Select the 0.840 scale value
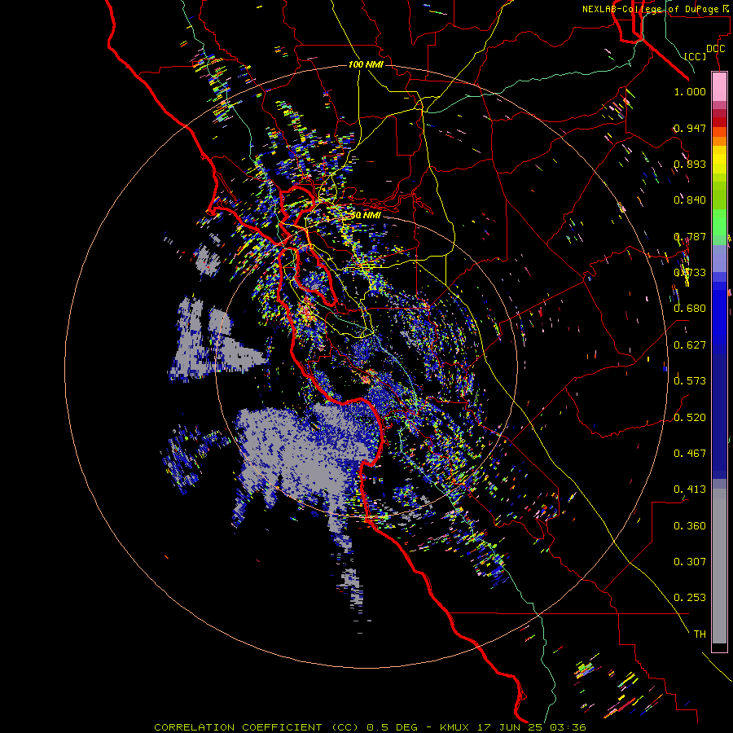Image resolution: width=733 pixels, height=733 pixels. (x=690, y=200)
